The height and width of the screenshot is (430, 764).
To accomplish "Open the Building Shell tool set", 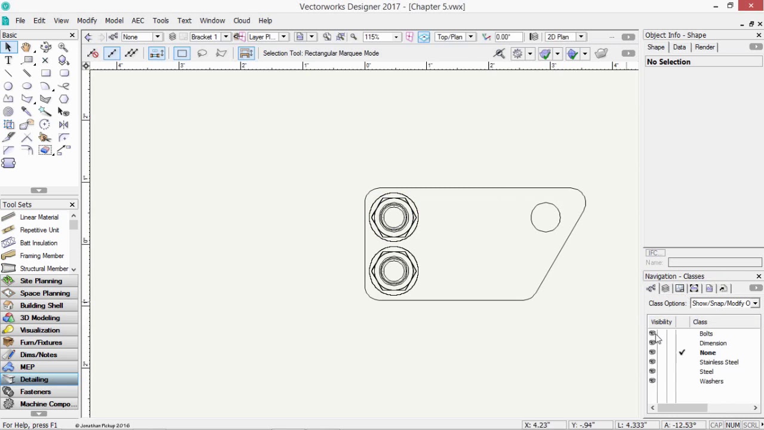I will tap(39, 305).
